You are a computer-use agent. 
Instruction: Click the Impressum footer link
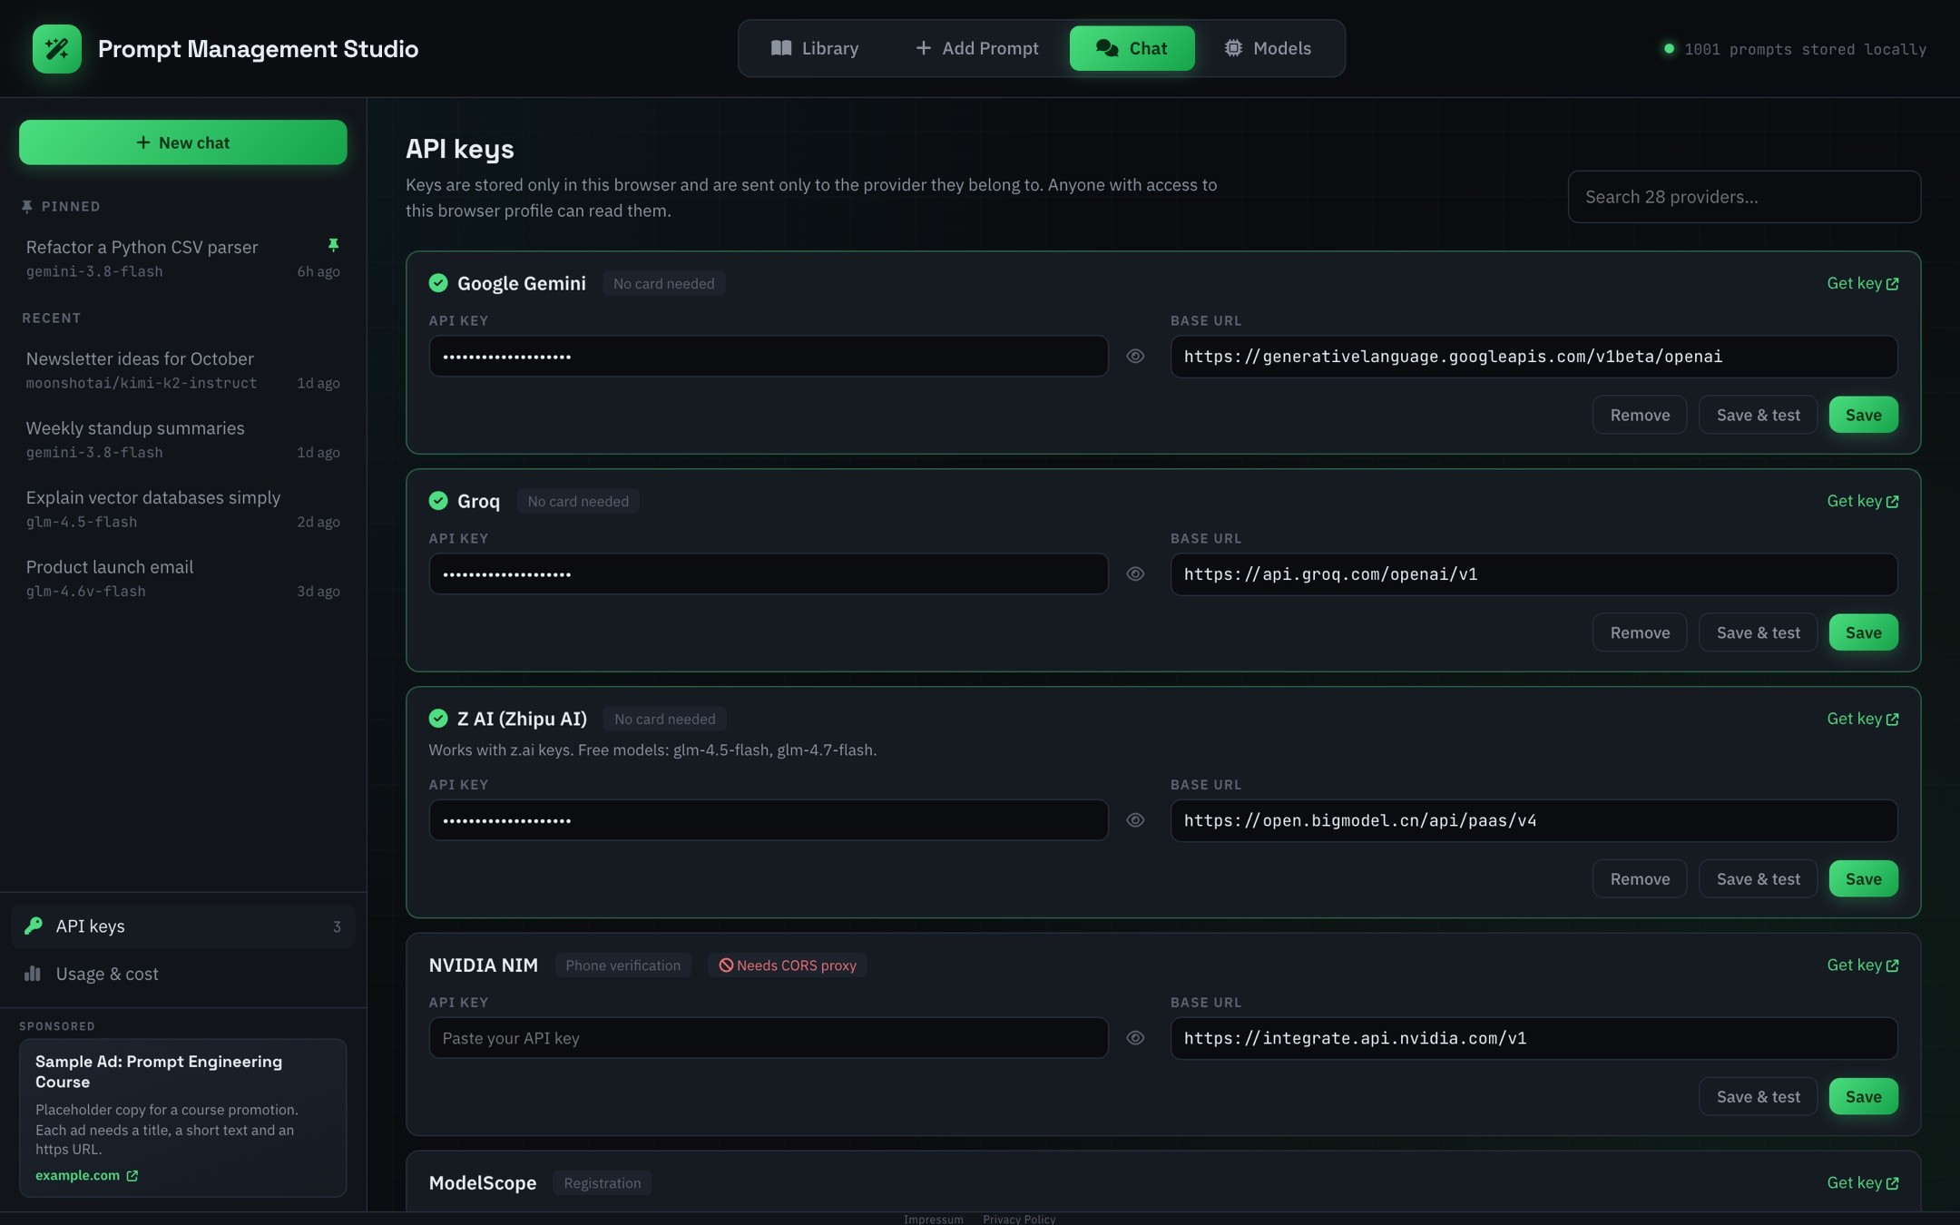933,1219
